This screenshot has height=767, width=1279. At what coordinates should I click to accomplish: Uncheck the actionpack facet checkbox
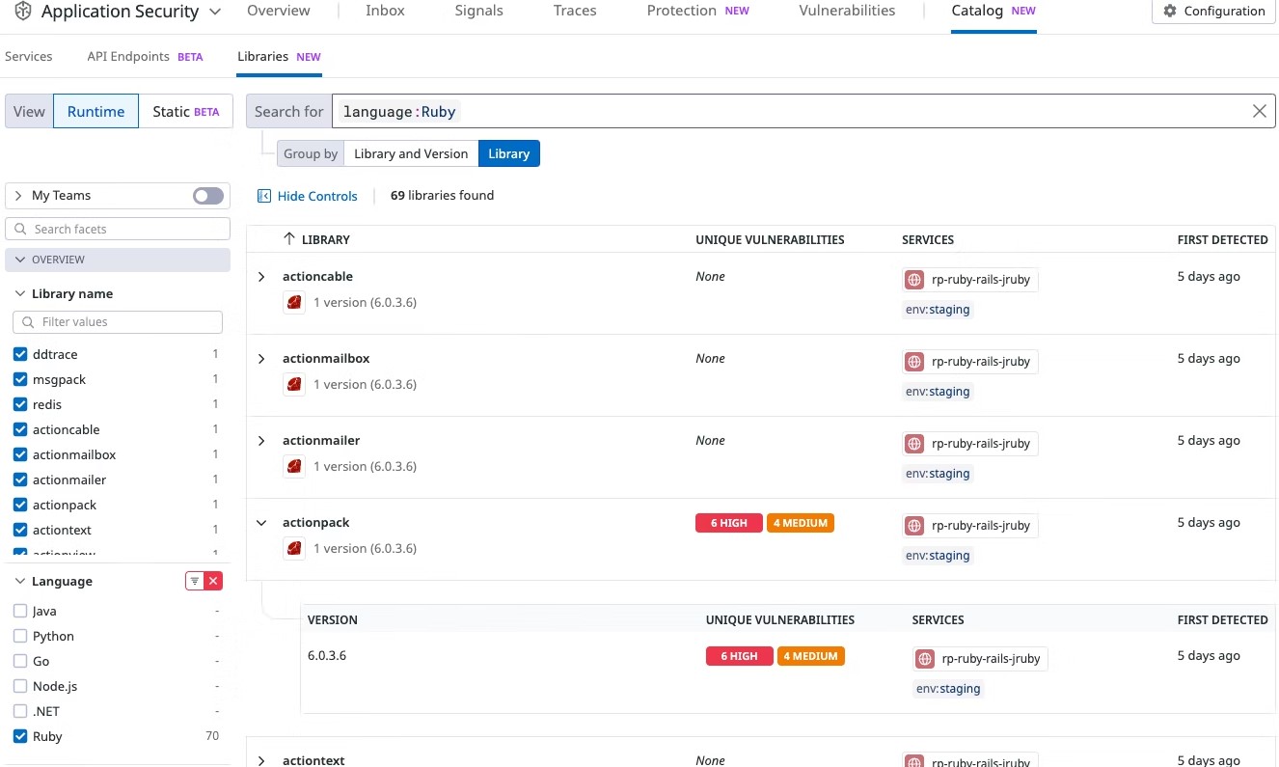click(x=20, y=505)
